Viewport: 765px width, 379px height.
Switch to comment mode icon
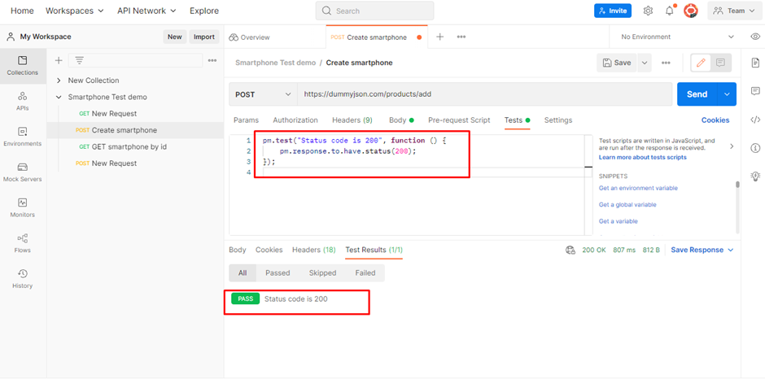(720, 63)
